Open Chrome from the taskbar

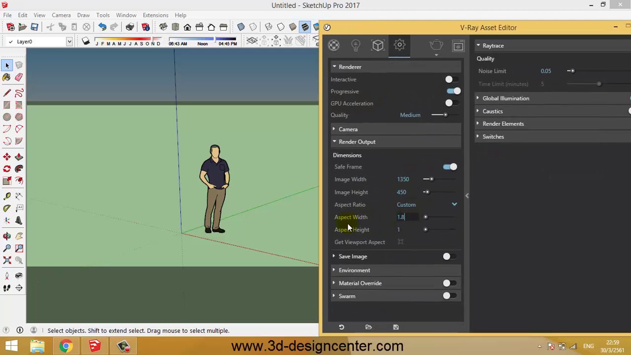click(x=66, y=346)
